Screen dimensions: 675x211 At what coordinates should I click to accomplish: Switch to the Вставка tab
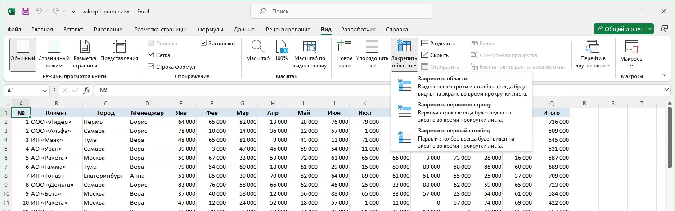(x=73, y=30)
